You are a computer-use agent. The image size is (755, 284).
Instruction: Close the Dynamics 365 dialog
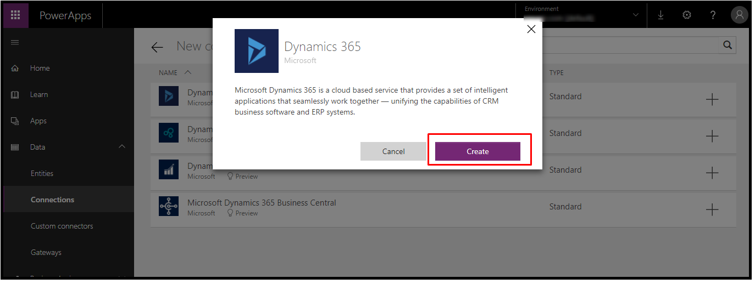coord(531,30)
